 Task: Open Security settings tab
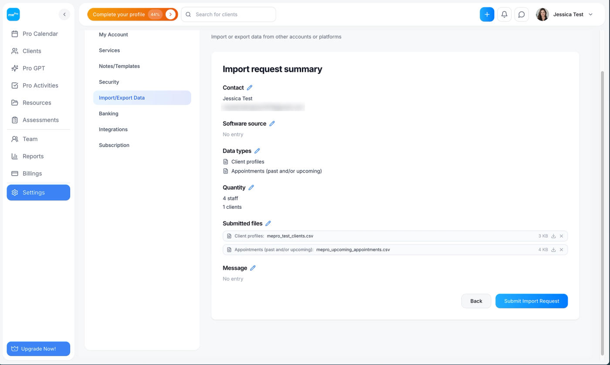coord(142,82)
